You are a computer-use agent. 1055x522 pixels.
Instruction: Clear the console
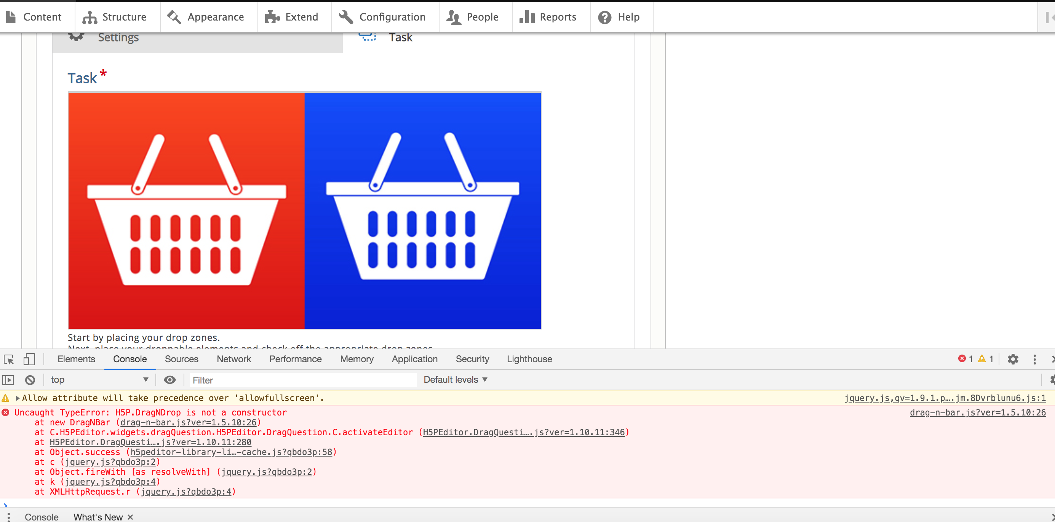tap(30, 380)
